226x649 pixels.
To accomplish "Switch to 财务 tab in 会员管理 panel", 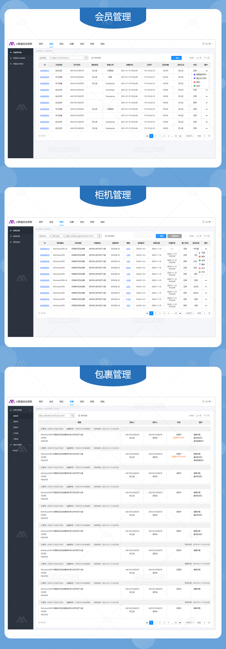I will [92, 44].
